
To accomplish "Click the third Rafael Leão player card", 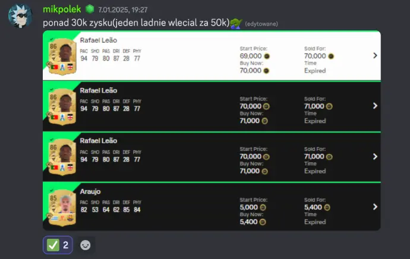I will pyautogui.click(x=62, y=157).
